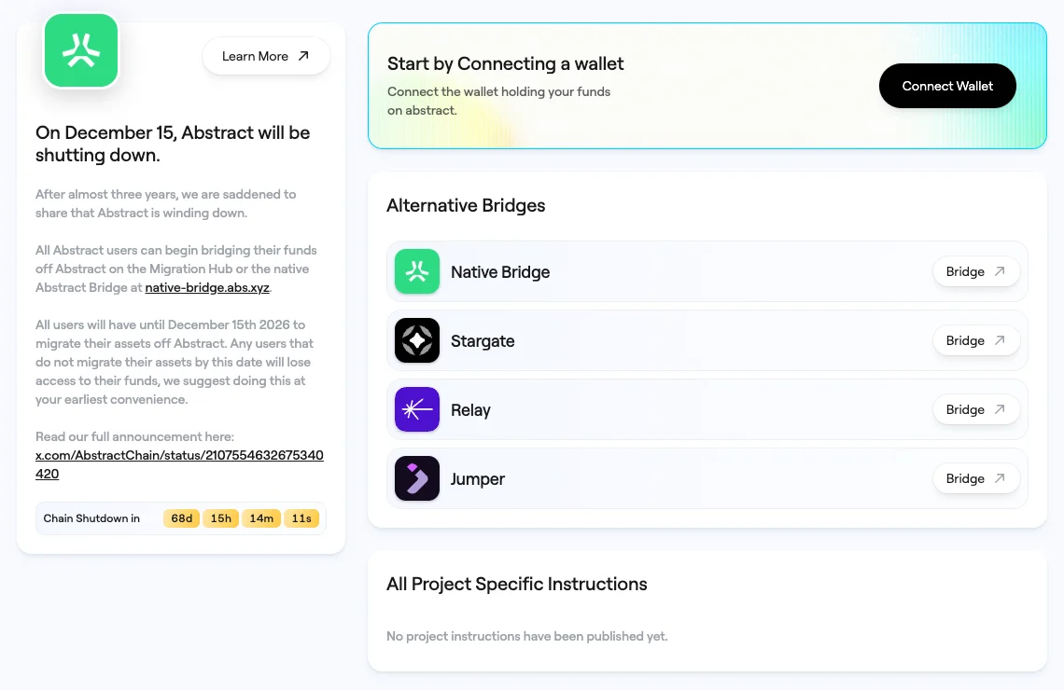Image resolution: width=1064 pixels, height=690 pixels.
Task: Click the Alternative Bridges heading
Action: (x=466, y=205)
